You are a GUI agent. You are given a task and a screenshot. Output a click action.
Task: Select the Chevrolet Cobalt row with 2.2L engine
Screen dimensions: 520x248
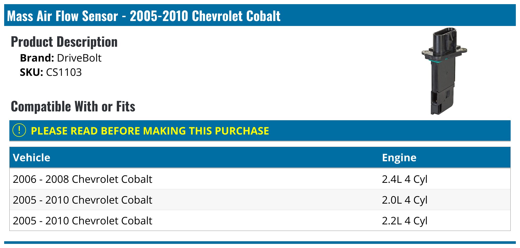tap(82, 221)
